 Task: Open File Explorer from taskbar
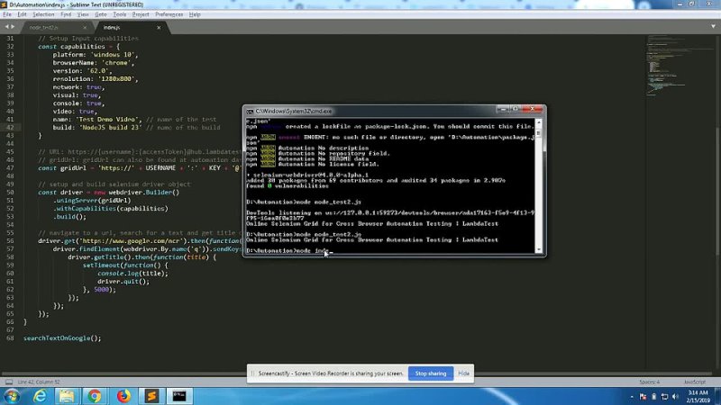pos(67,396)
